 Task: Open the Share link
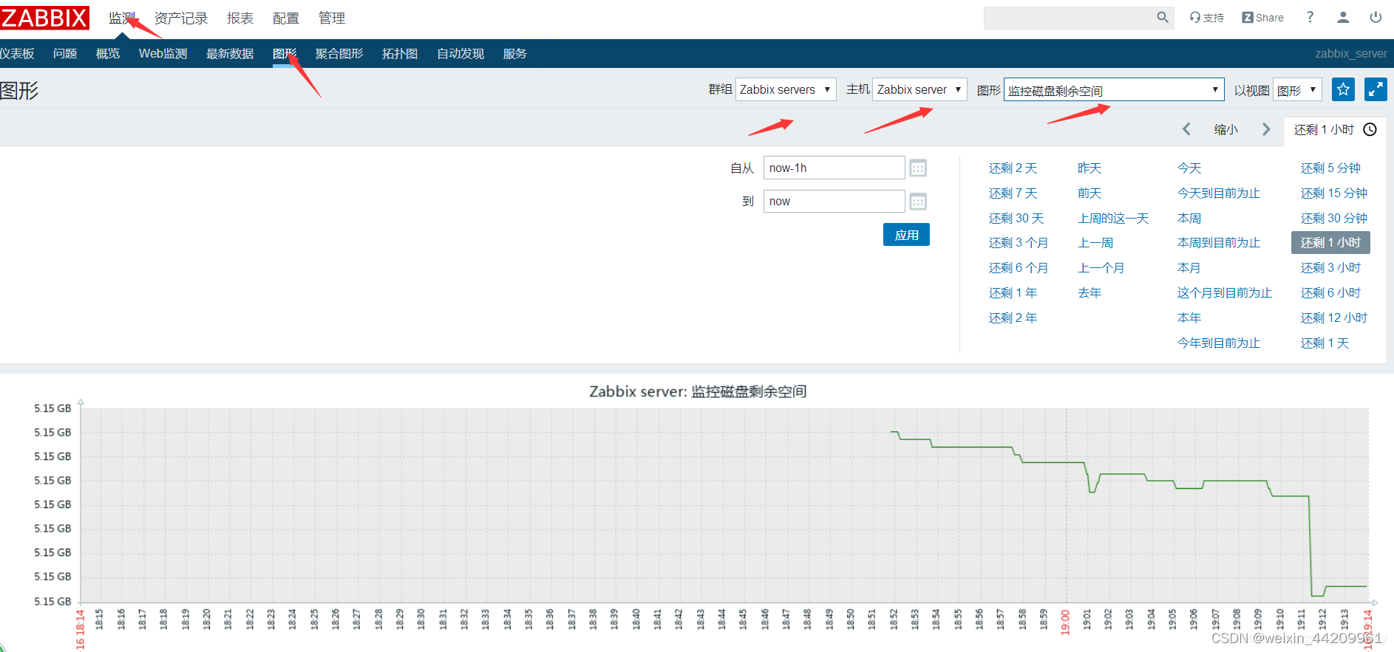coord(1263,18)
